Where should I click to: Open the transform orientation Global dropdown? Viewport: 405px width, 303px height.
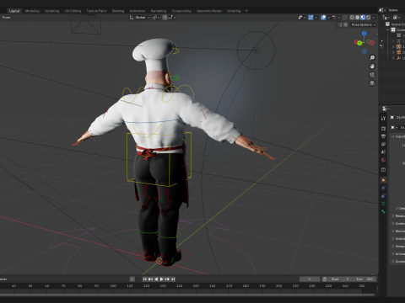coord(139,18)
